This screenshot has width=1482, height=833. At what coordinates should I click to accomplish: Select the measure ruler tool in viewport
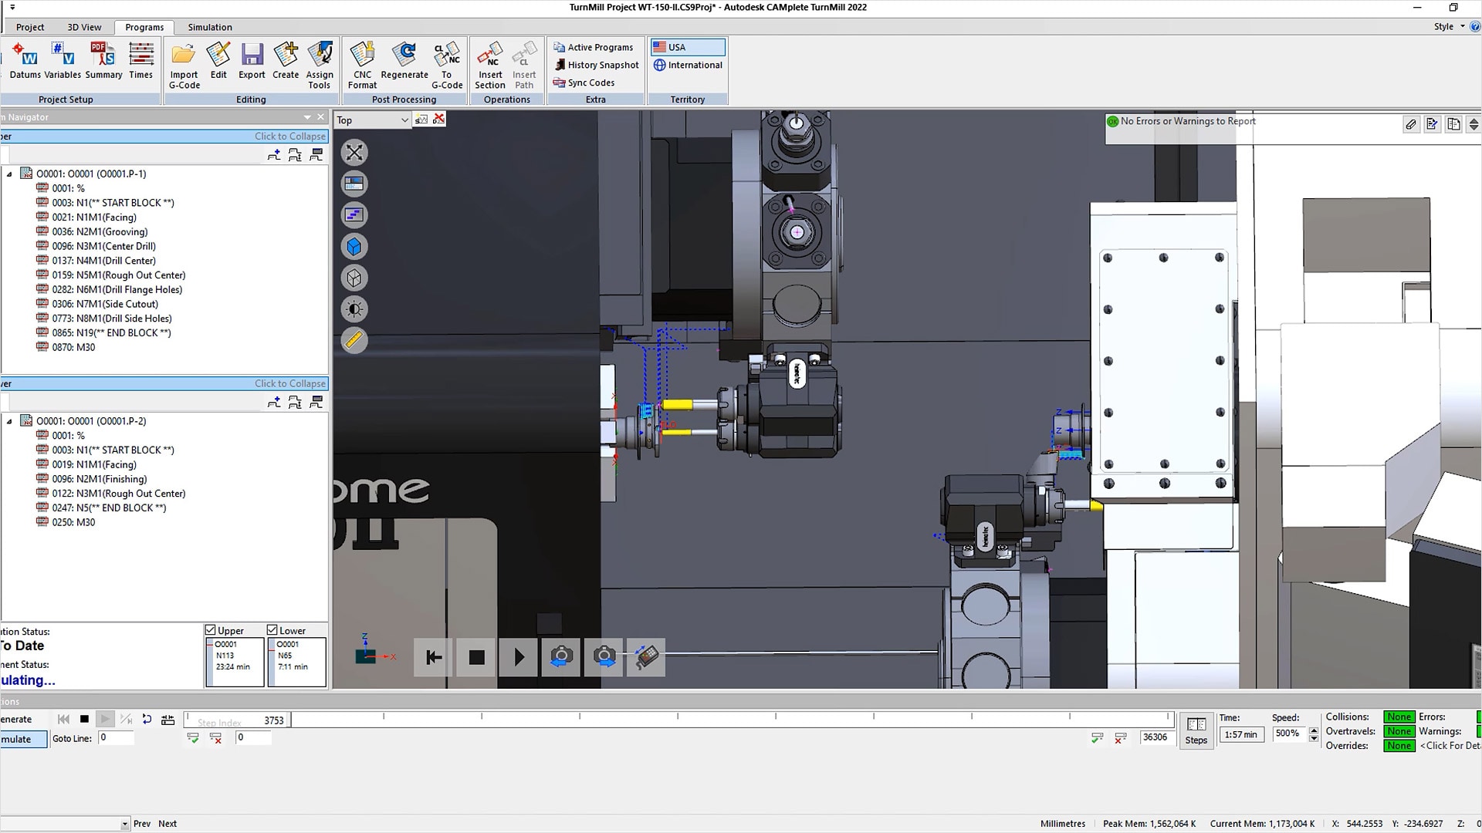[x=354, y=341]
